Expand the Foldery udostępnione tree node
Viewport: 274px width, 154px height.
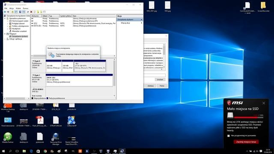(x=8, y=26)
